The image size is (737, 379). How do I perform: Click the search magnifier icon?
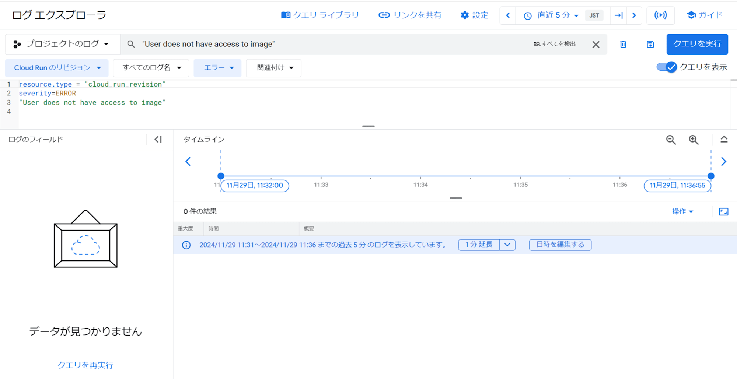pyautogui.click(x=131, y=44)
